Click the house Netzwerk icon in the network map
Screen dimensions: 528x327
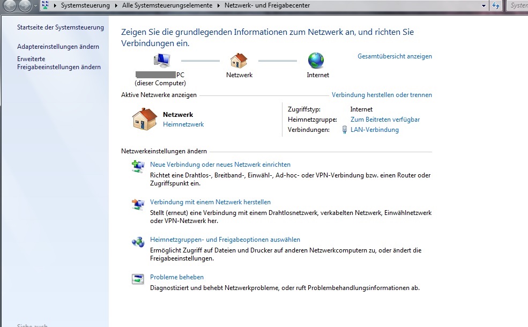pyautogui.click(x=239, y=61)
